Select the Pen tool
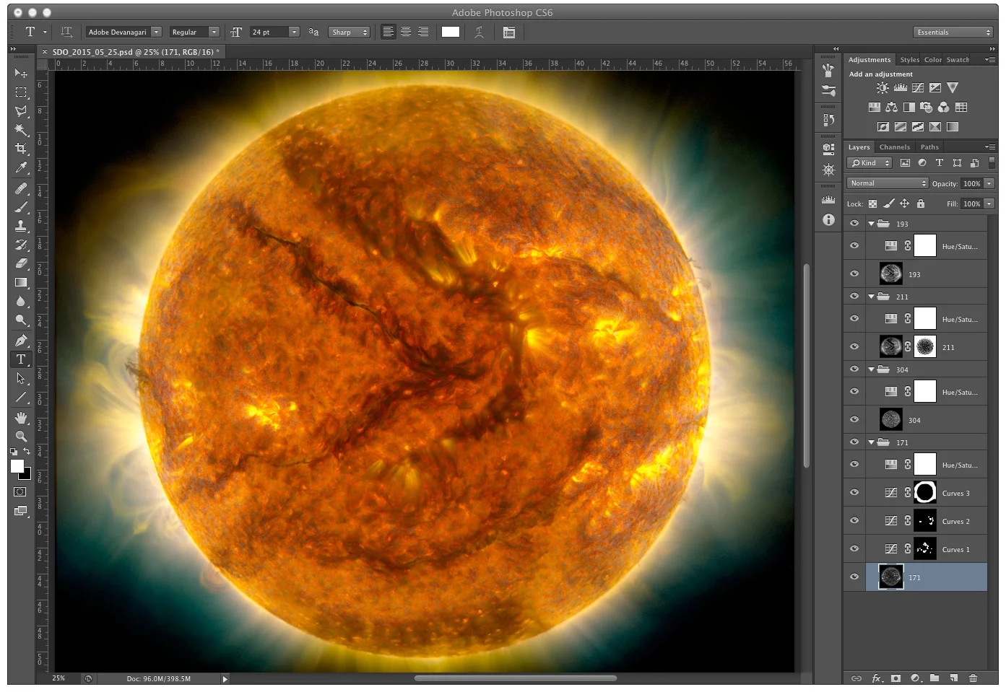The image size is (1006, 692). click(21, 341)
